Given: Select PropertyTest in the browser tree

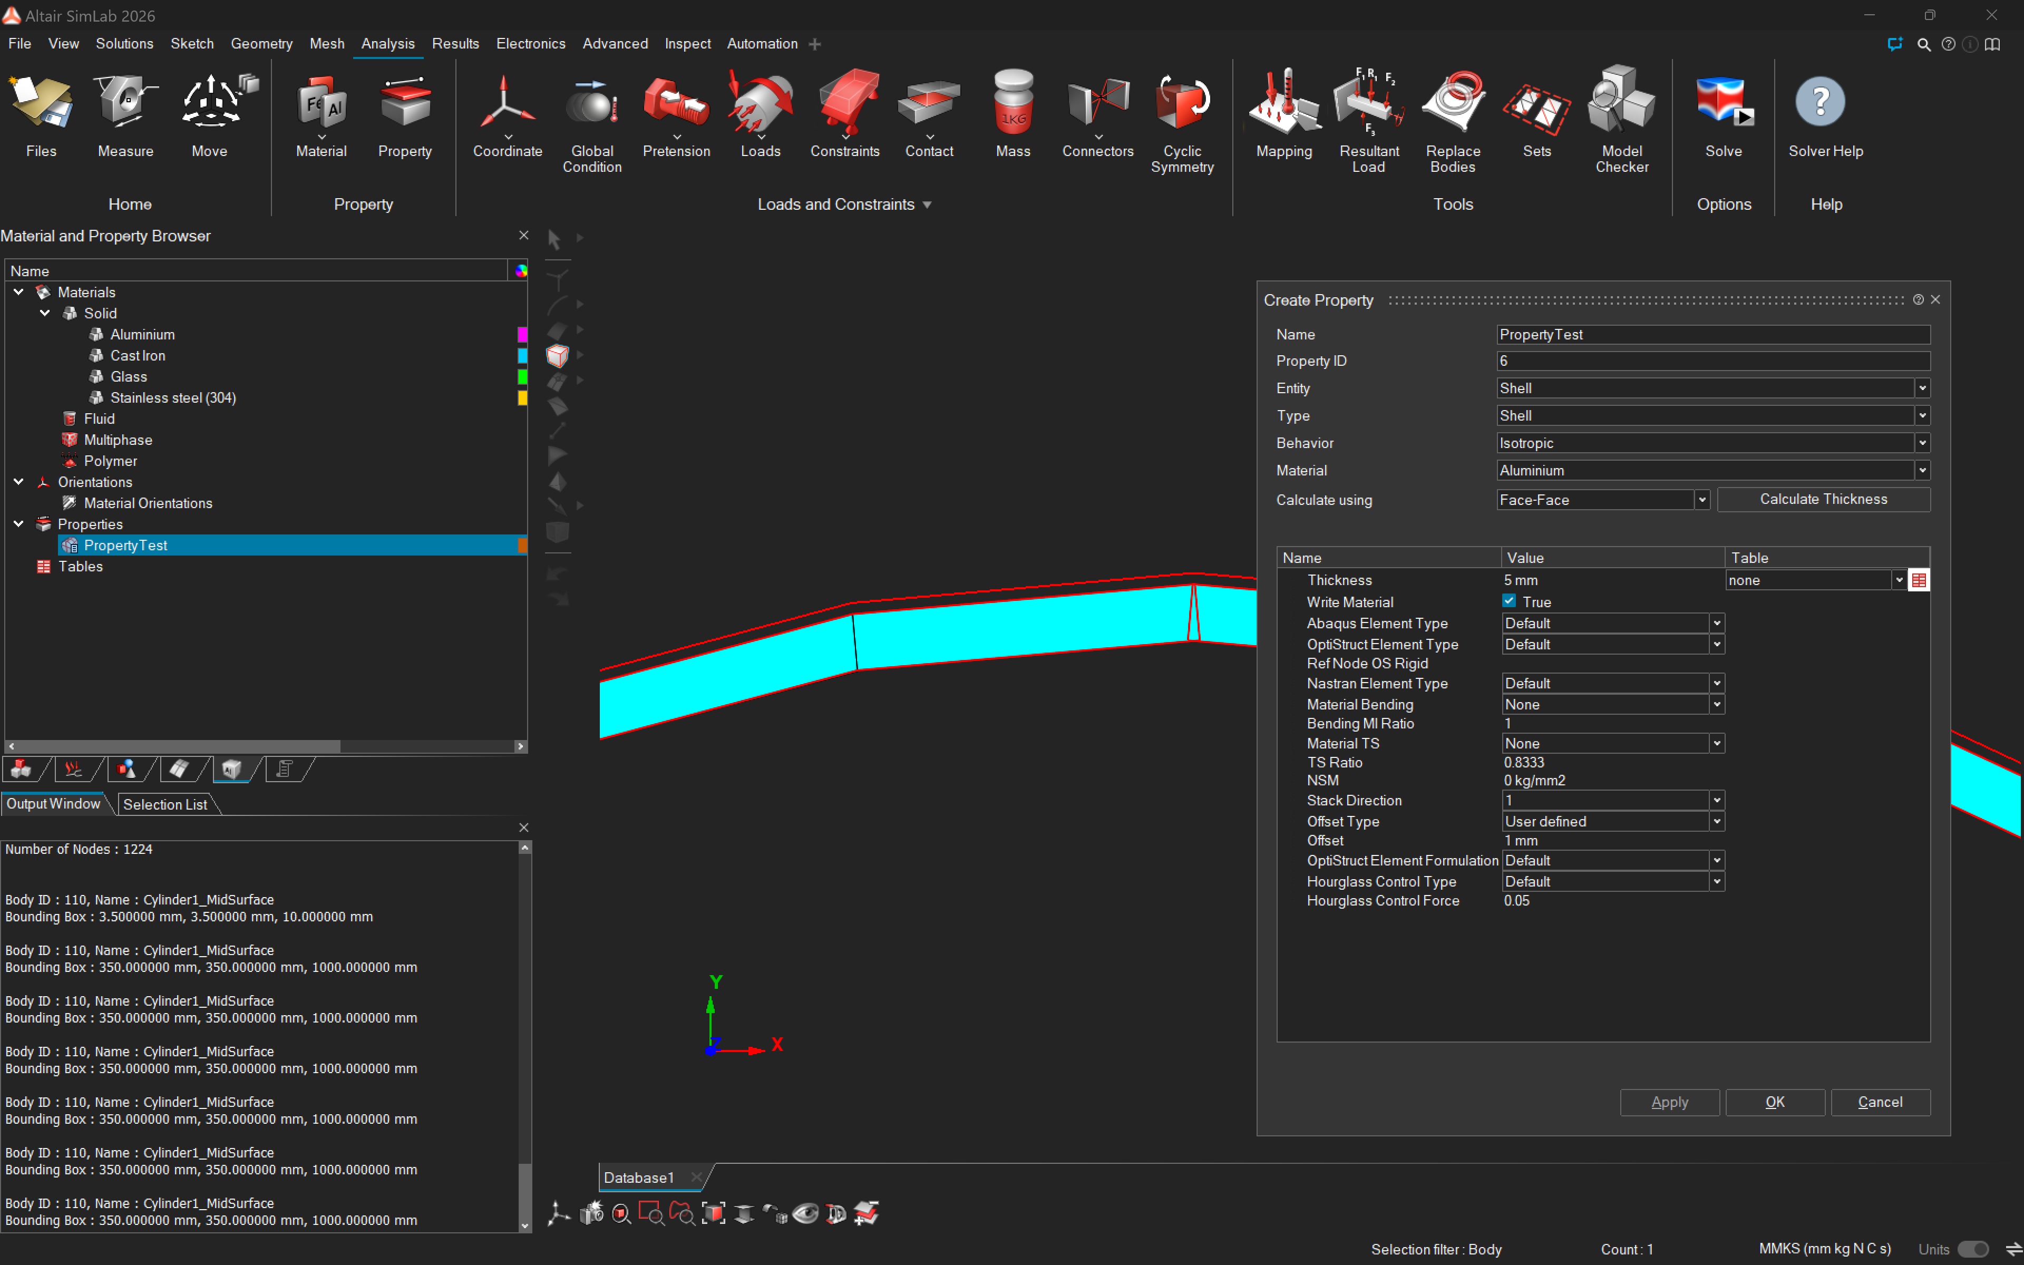Looking at the screenshot, I should [x=125, y=546].
